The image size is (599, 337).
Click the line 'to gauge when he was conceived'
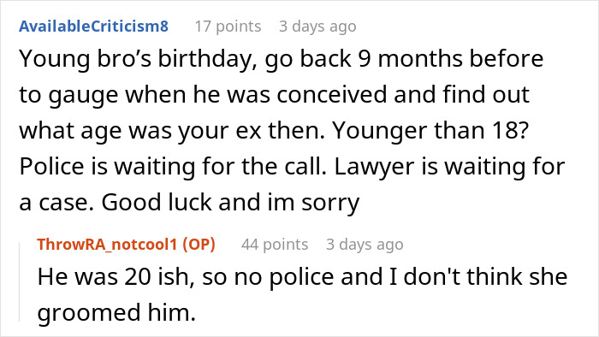coord(275,95)
